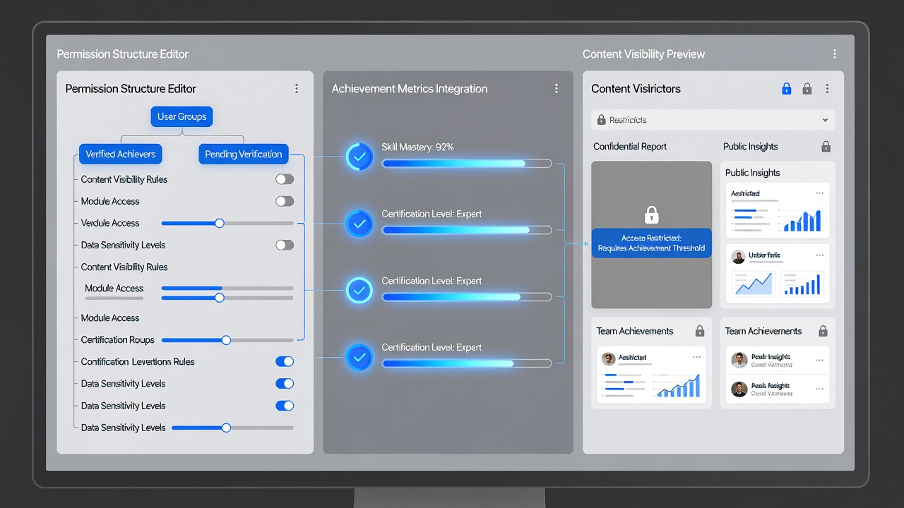Image resolution: width=904 pixels, height=508 pixels.
Task: Toggle the Module Access switch
Action: (285, 201)
